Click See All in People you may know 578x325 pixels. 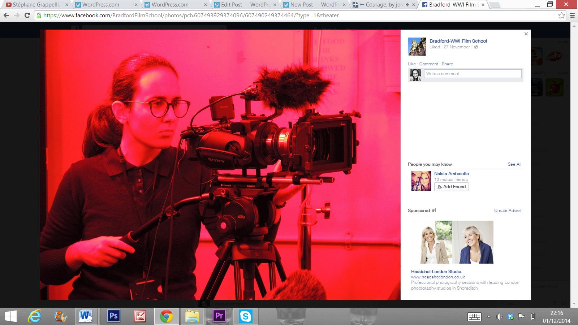pyautogui.click(x=514, y=164)
